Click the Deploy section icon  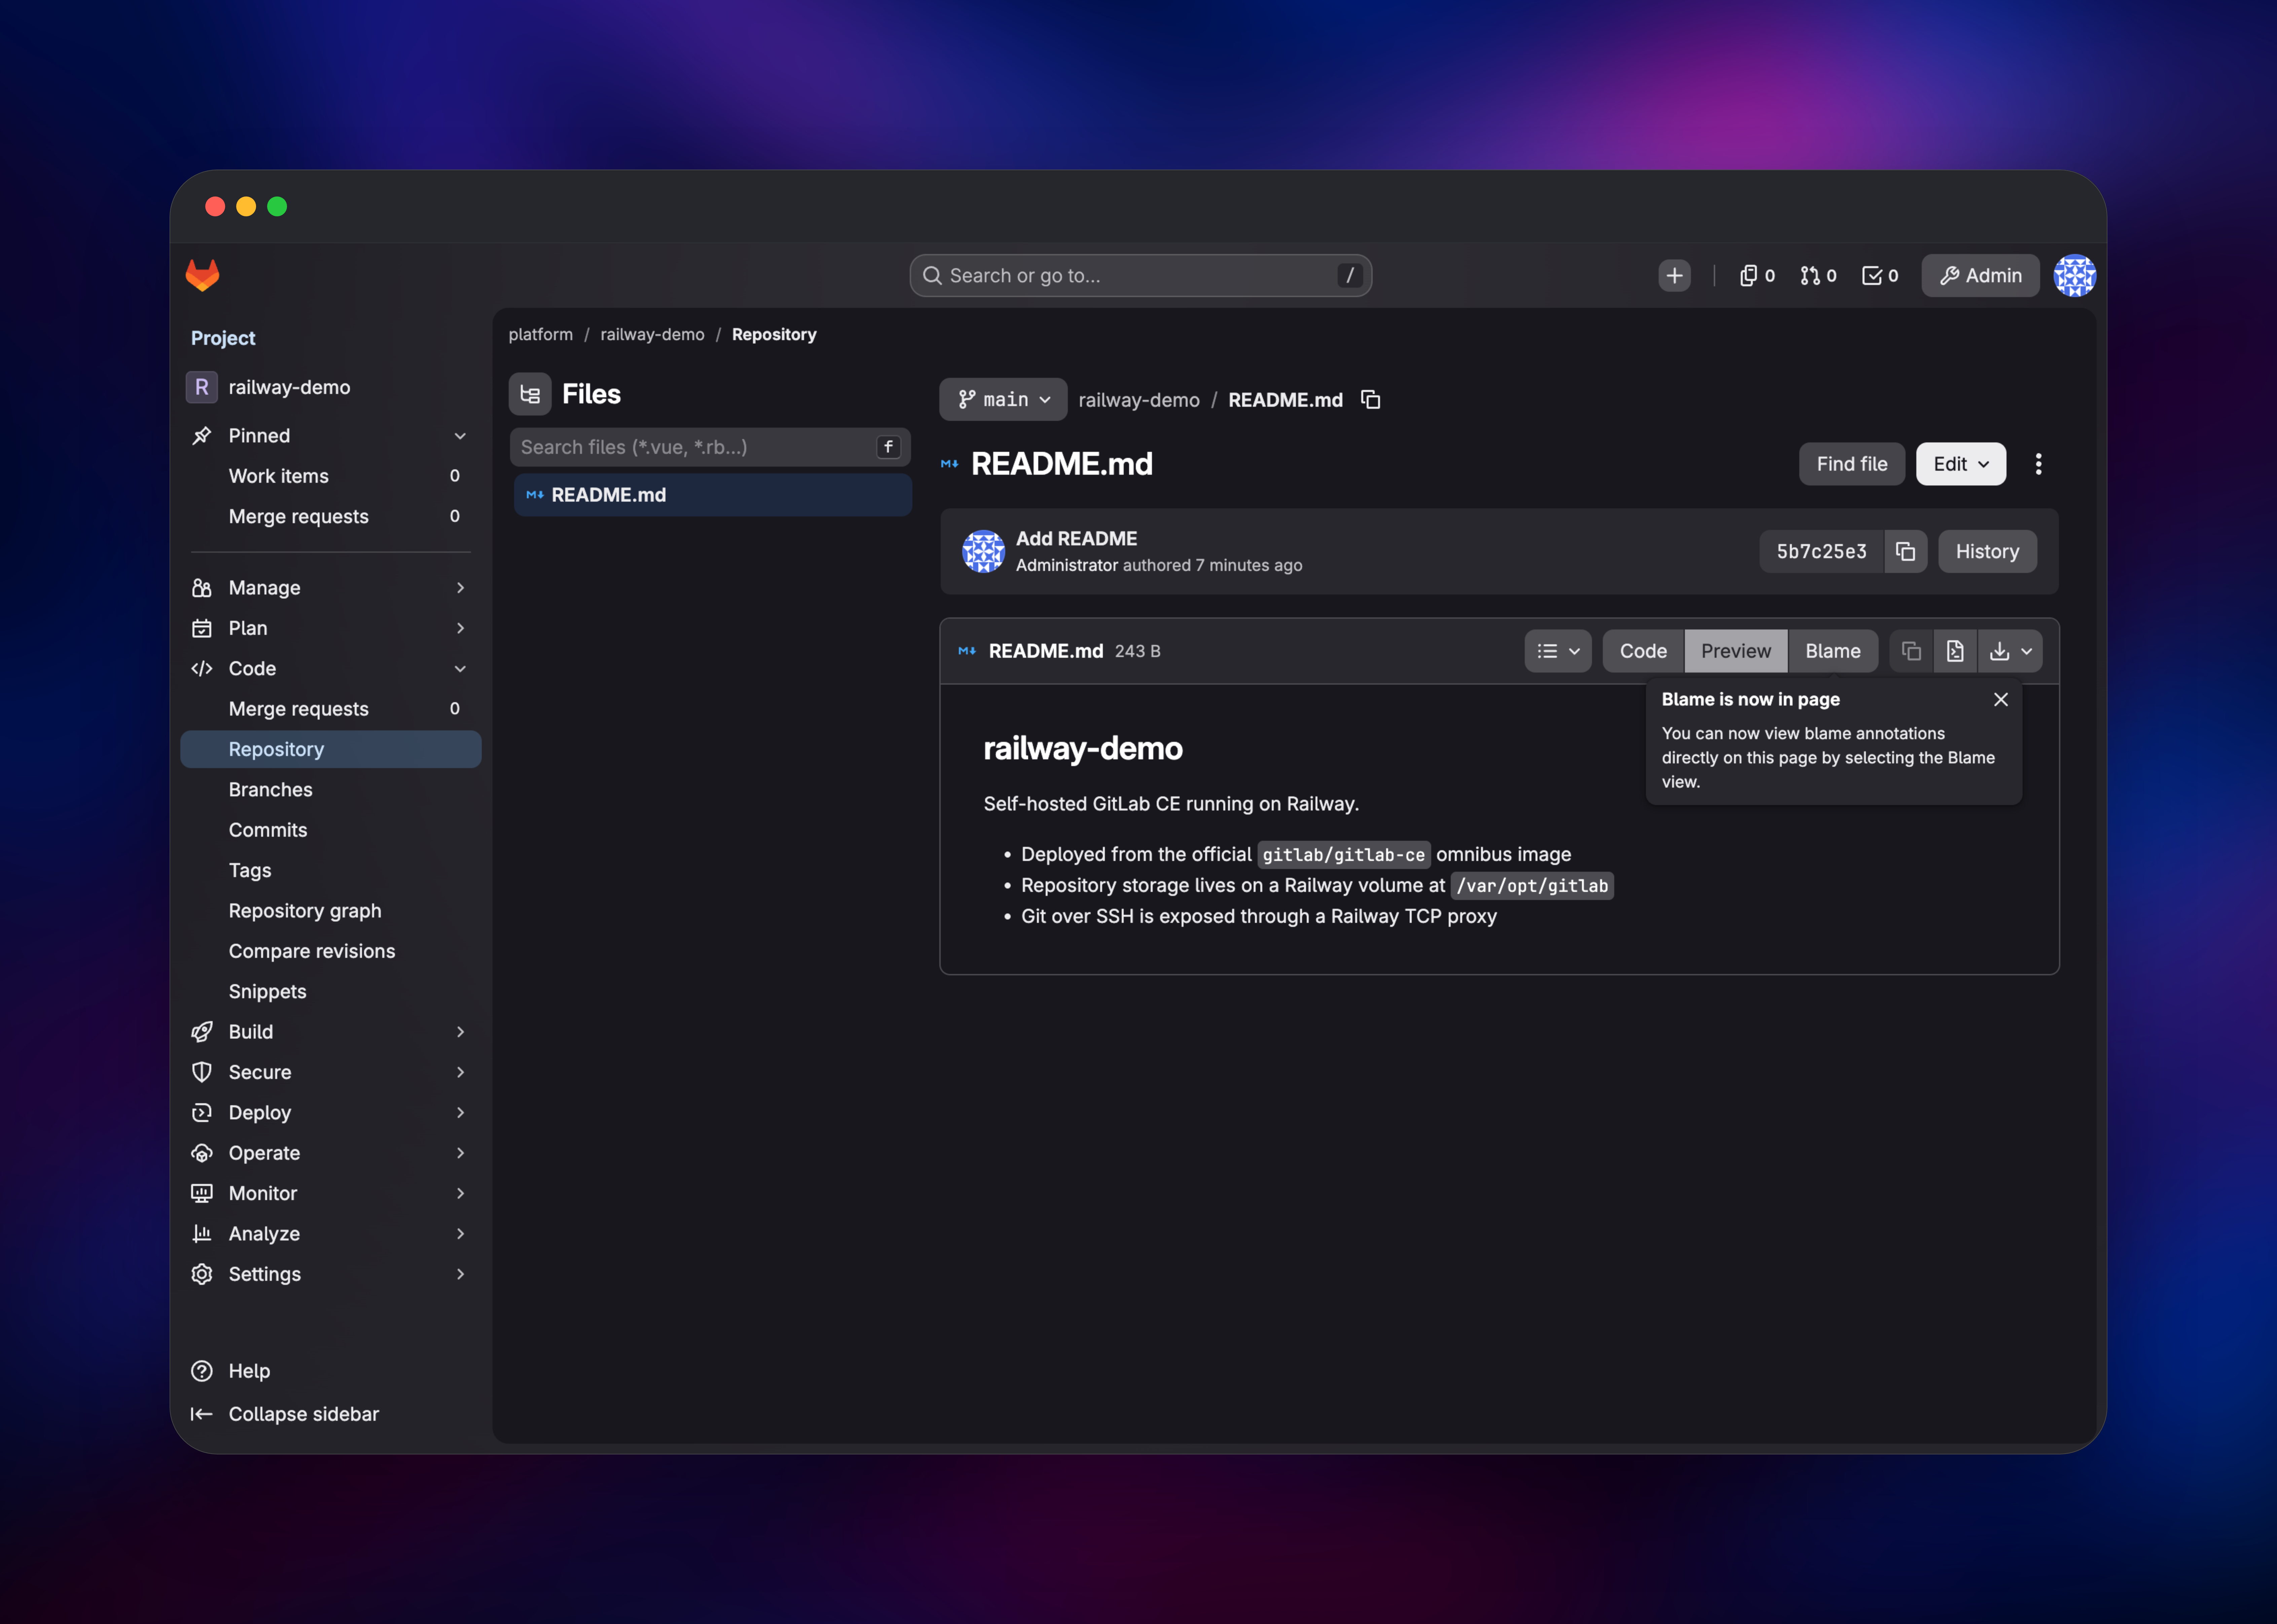(x=202, y=1113)
